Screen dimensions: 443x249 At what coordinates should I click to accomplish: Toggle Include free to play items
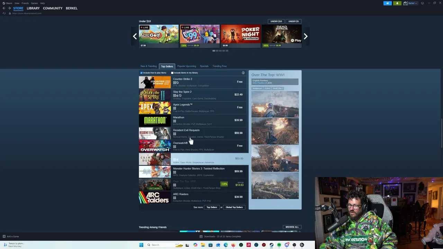141,73
